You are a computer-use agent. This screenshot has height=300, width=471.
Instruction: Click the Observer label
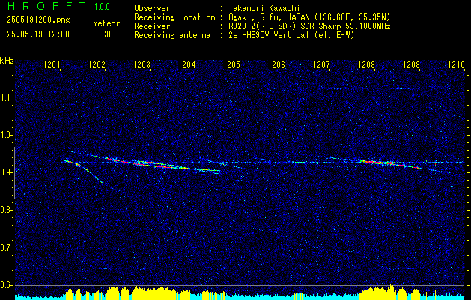152,8
